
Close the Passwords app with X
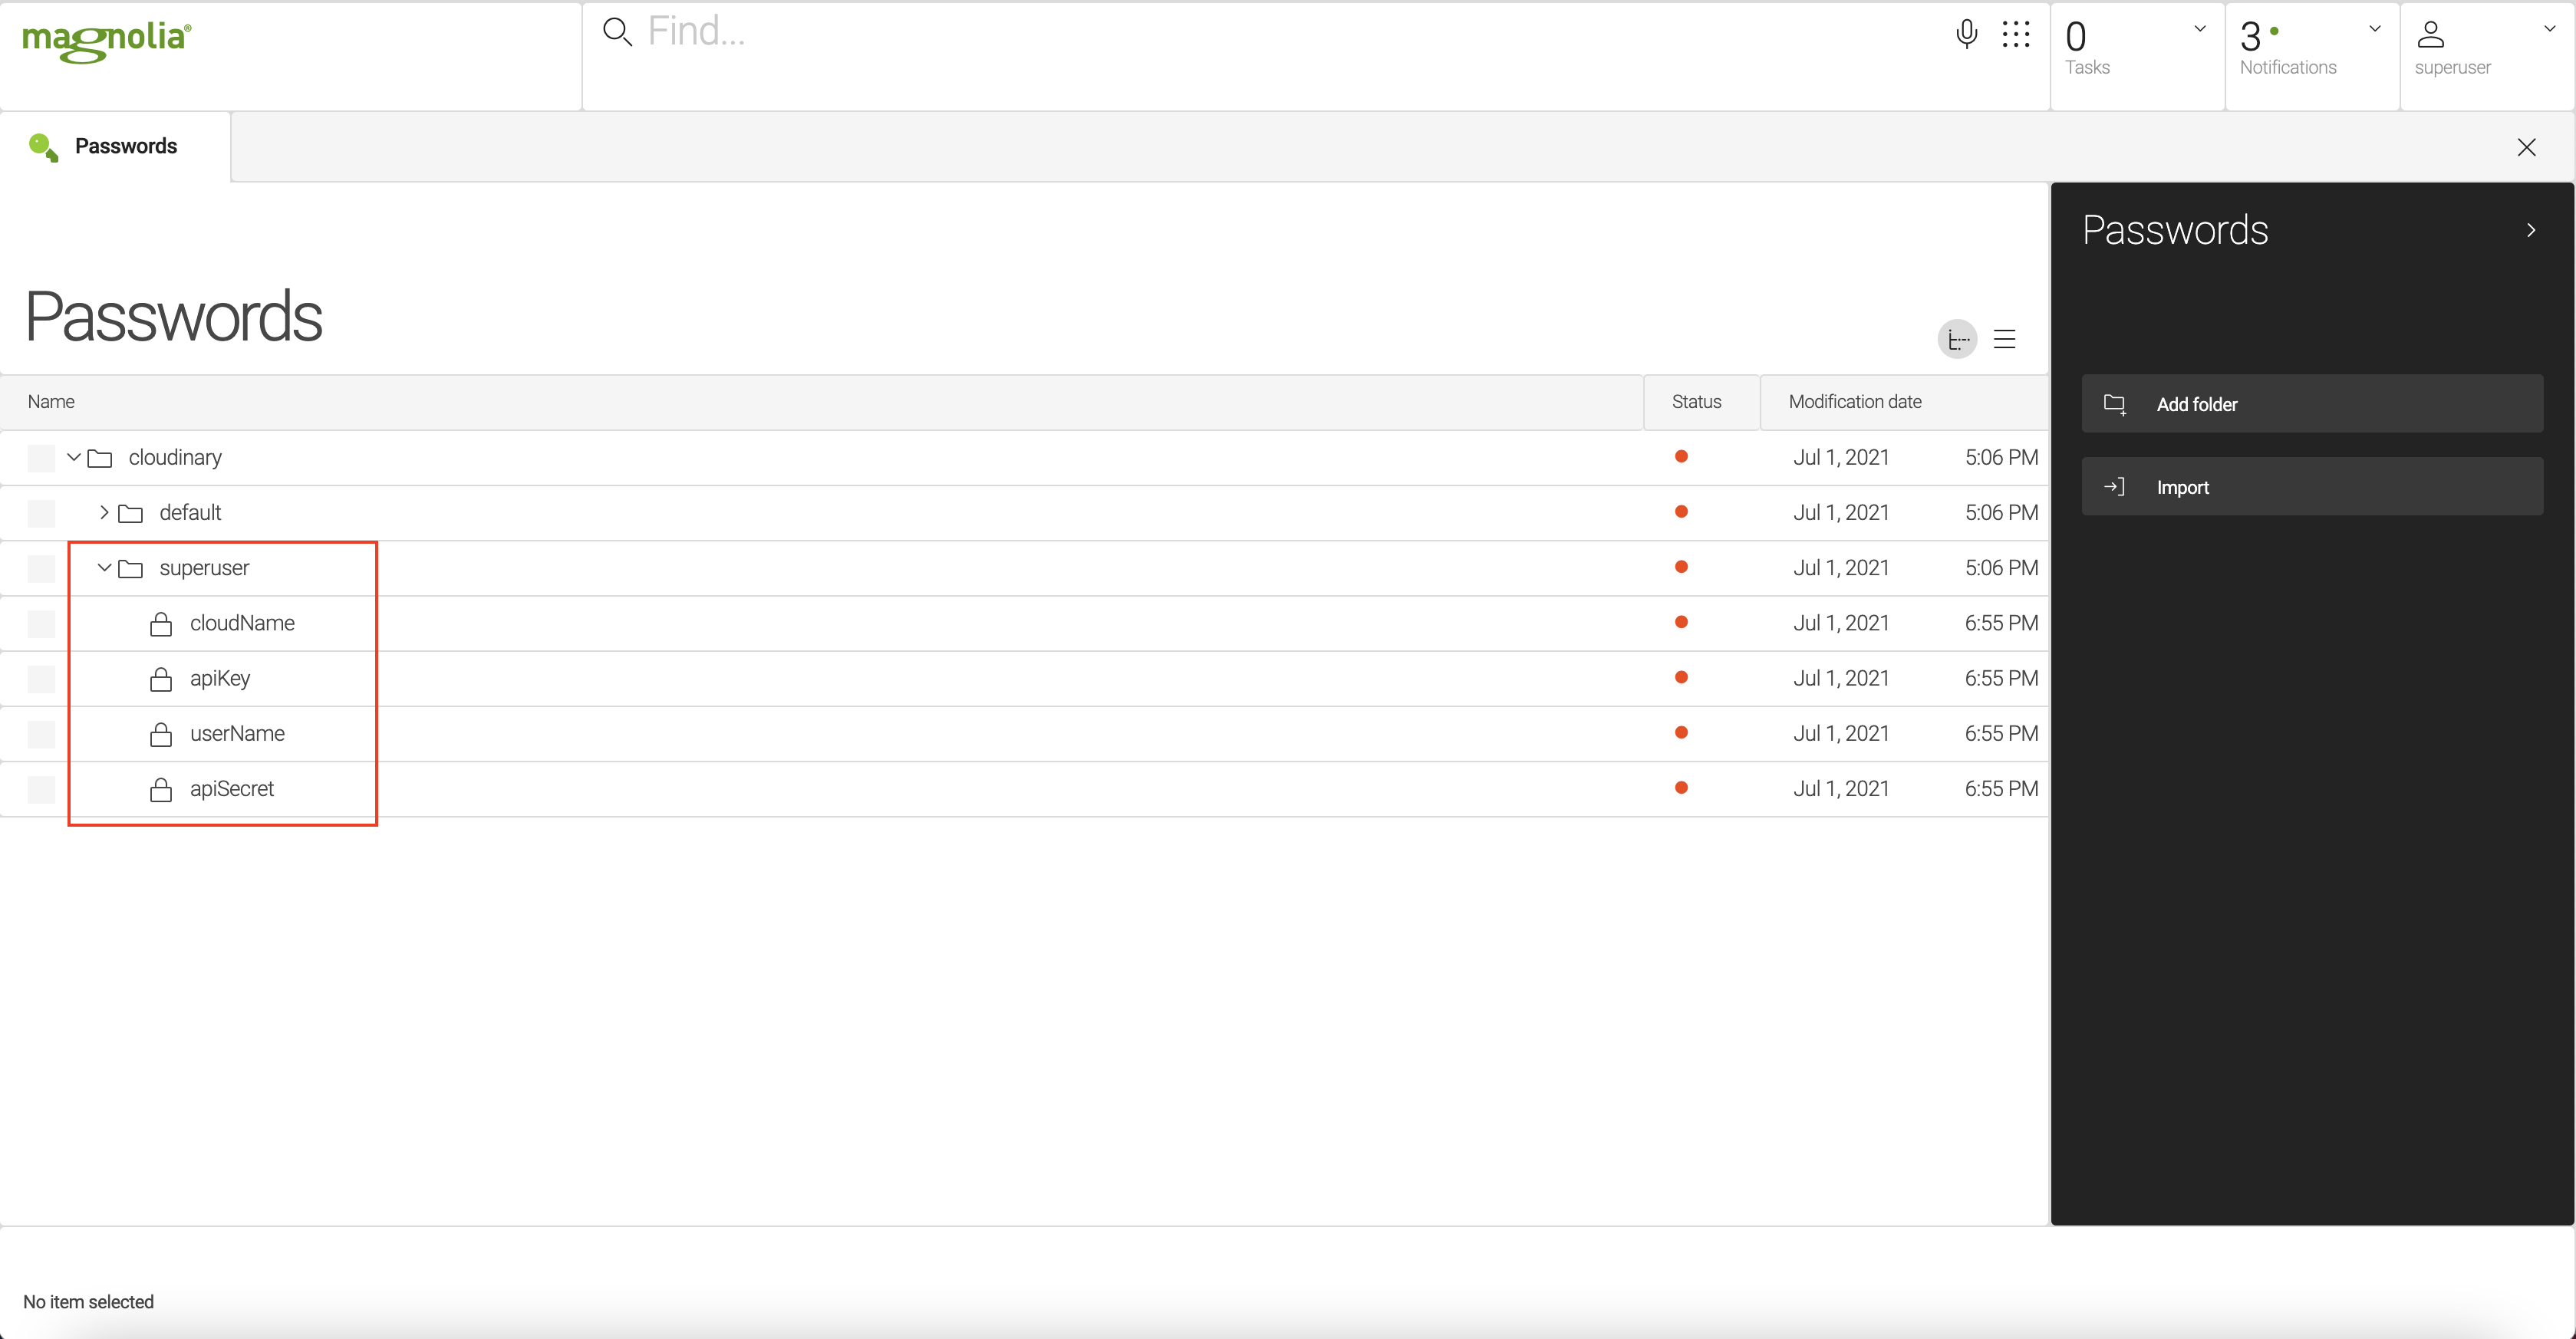[x=2526, y=147]
